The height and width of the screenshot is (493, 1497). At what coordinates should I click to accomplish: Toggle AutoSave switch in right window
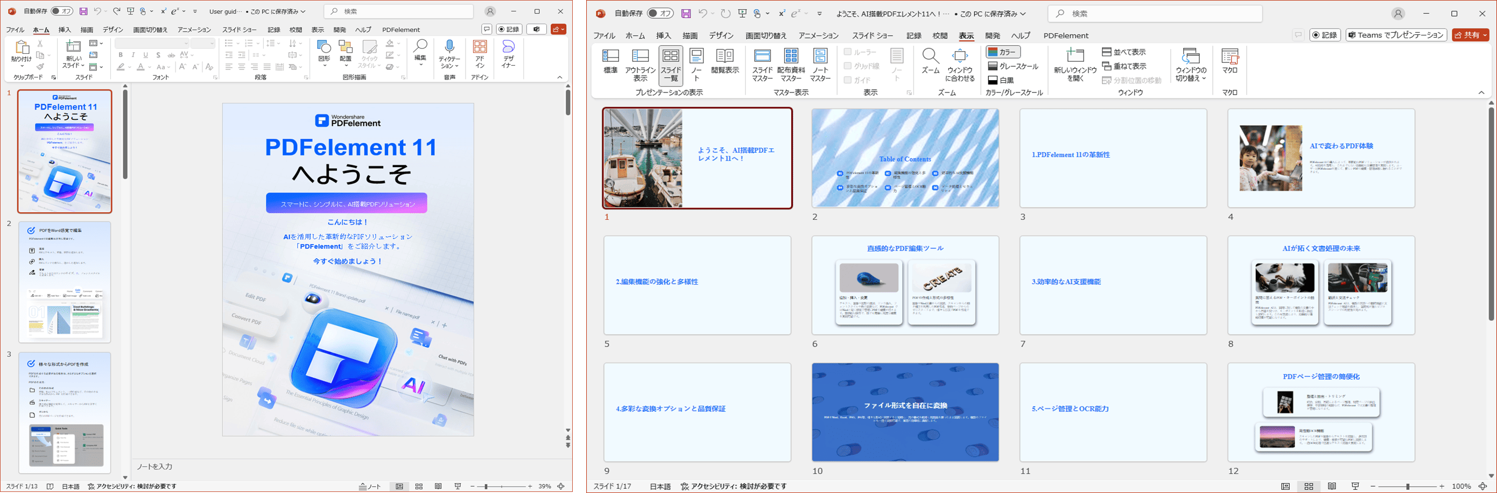point(660,13)
